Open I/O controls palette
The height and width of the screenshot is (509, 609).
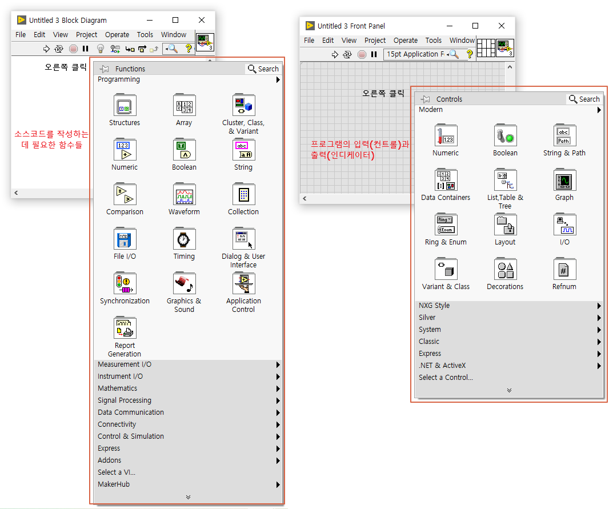(564, 225)
